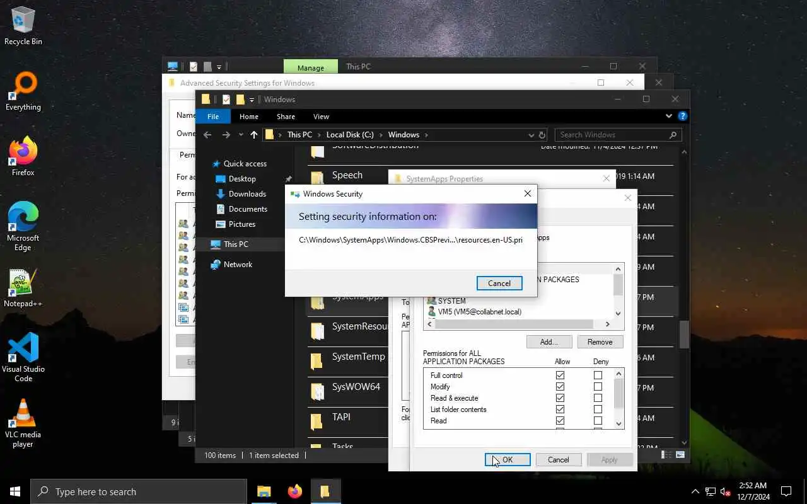Click Cancel in the permissions dialog
Viewport: 807px width, 504px height.
(559, 460)
